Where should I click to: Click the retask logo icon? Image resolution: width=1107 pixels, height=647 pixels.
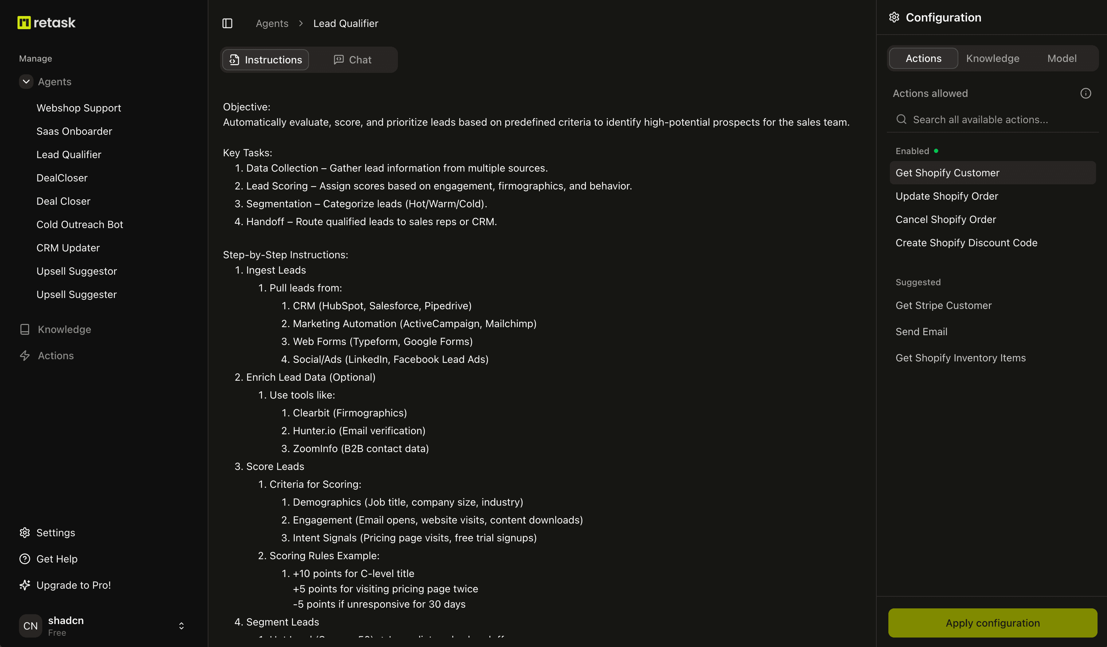click(x=24, y=22)
